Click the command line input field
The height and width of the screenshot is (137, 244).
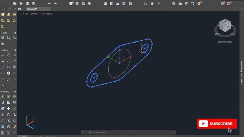(x=130, y=132)
